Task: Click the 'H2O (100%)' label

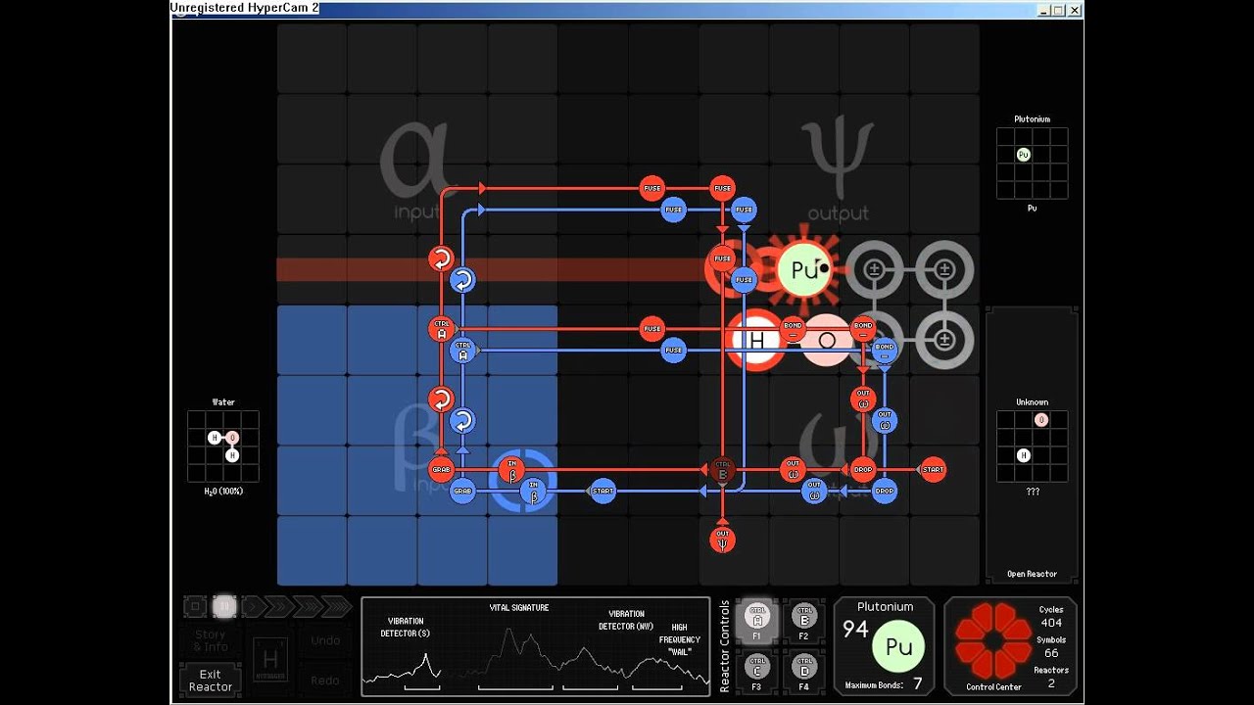Action: [223, 492]
